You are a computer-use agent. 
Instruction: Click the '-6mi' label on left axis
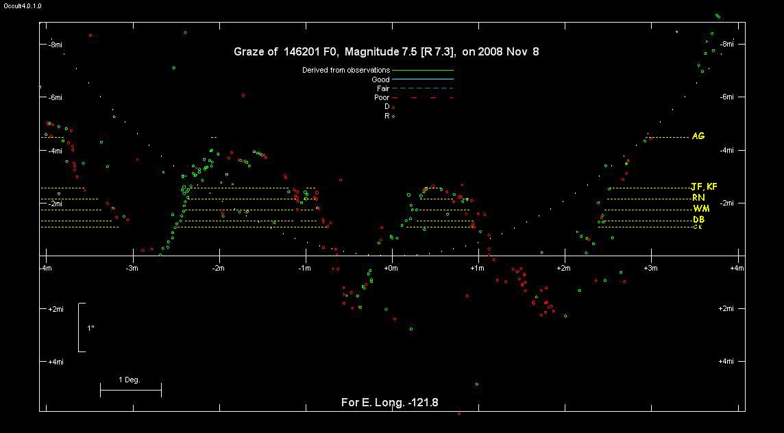(x=56, y=97)
